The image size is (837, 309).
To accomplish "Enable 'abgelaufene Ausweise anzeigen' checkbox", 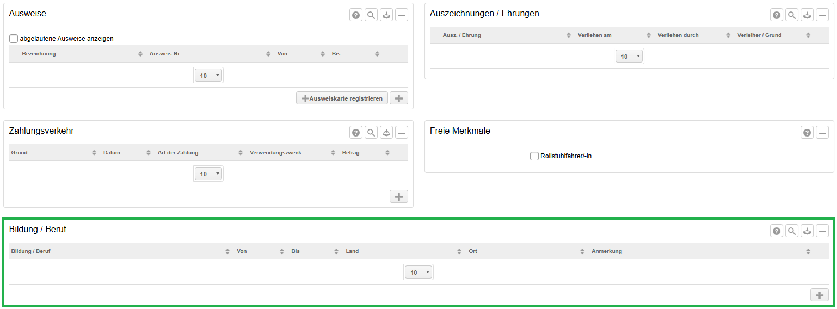I will pos(14,39).
